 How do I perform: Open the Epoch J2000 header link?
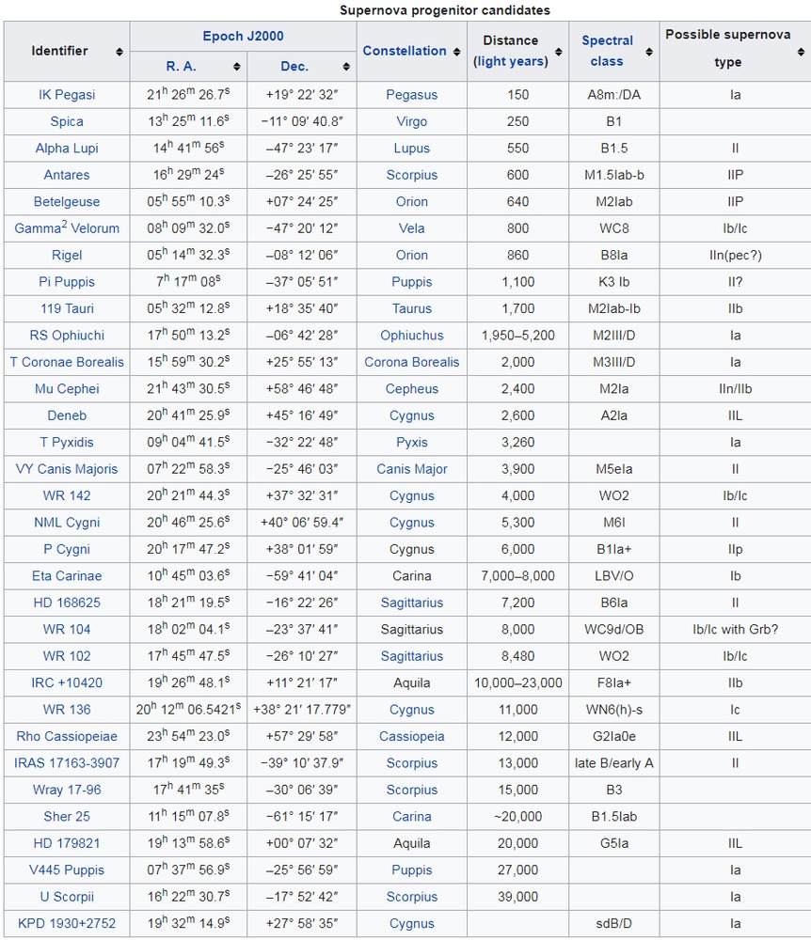(x=243, y=37)
